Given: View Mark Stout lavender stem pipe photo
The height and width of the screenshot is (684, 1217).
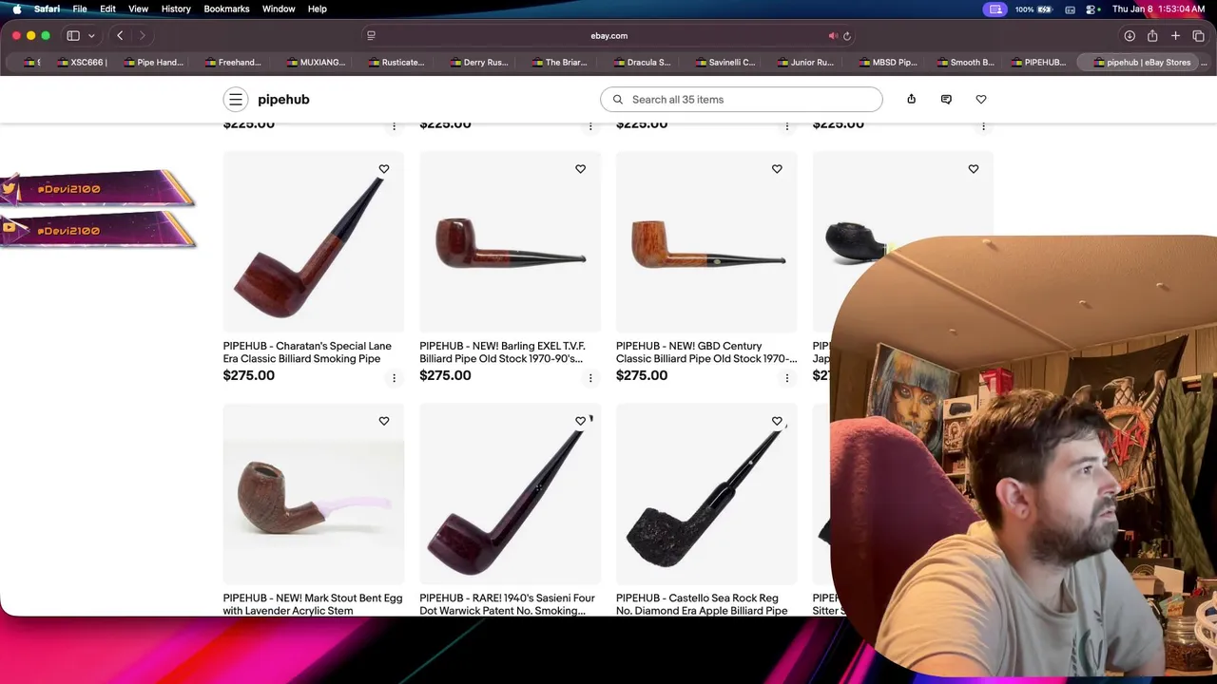Looking at the screenshot, I should point(314,494).
